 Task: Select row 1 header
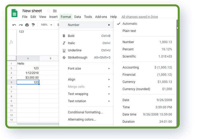click(12, 64)
